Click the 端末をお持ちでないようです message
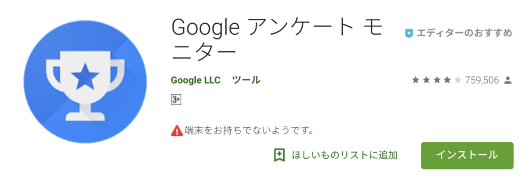Image resolution: width=531 pixels, height=180 pixels. click(x=249, y=131)
